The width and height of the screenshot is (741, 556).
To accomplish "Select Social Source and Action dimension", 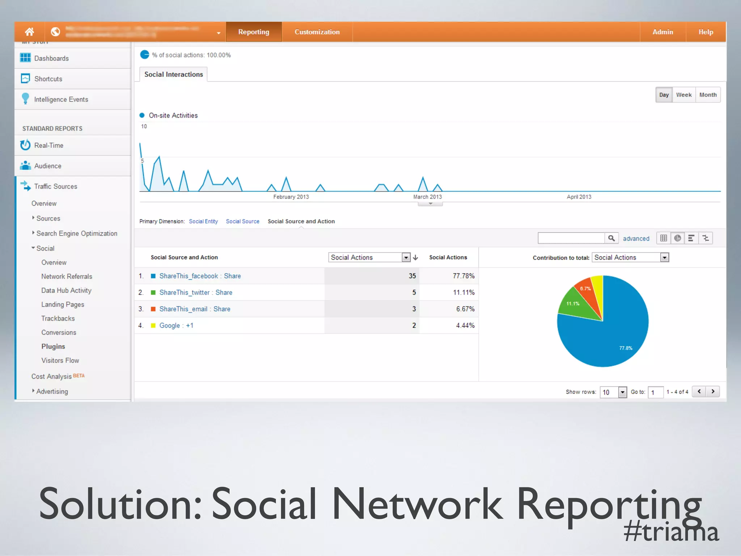I will coord(301,221).
